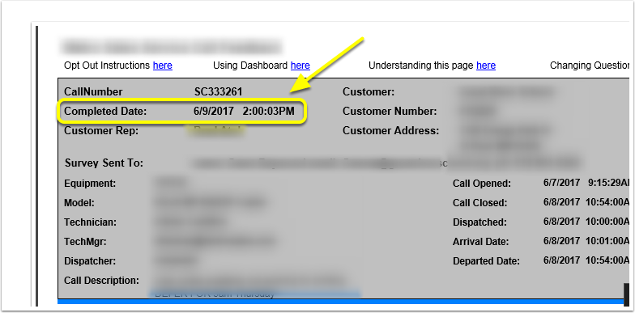Open the Understanding this page here link

(486, 66)
